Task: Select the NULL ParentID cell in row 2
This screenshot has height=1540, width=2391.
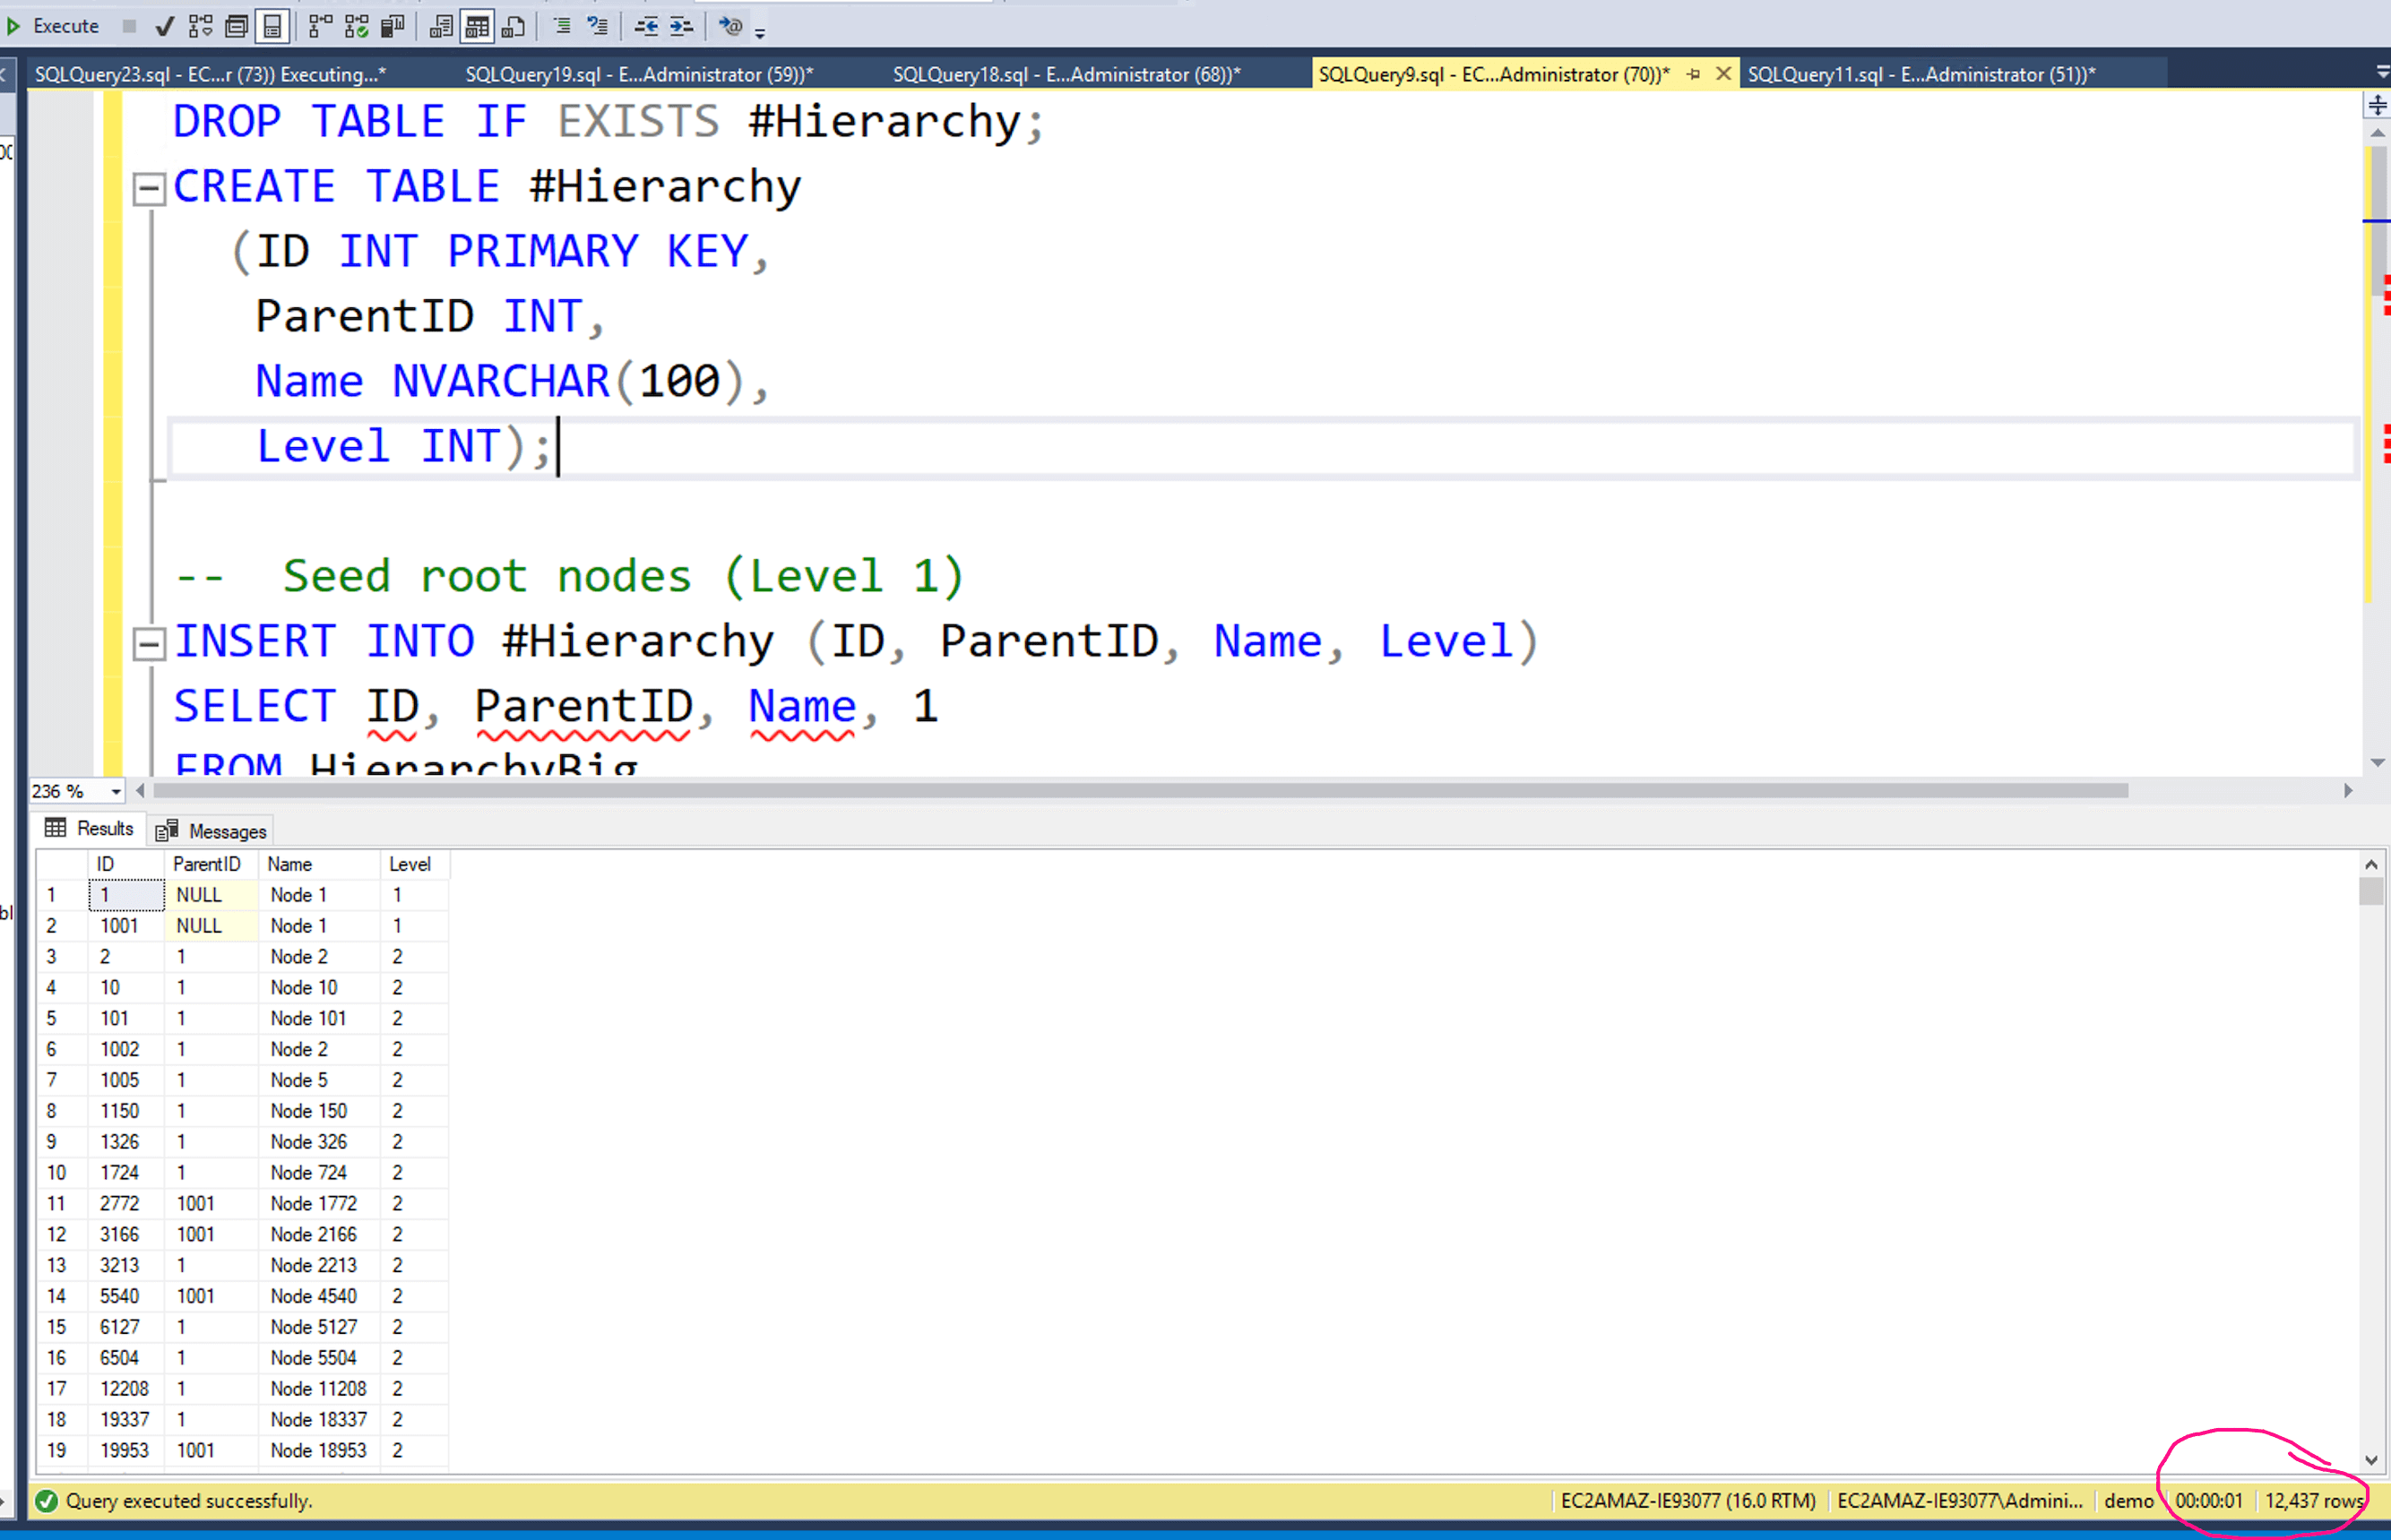Action: [210, 926]
